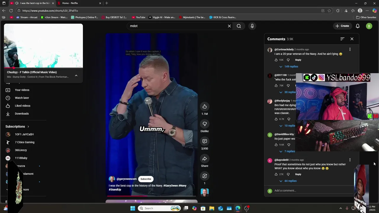The height and width of the screenshot is (213, 379).
Task: Click the search magnifier button
Action: 239,26
